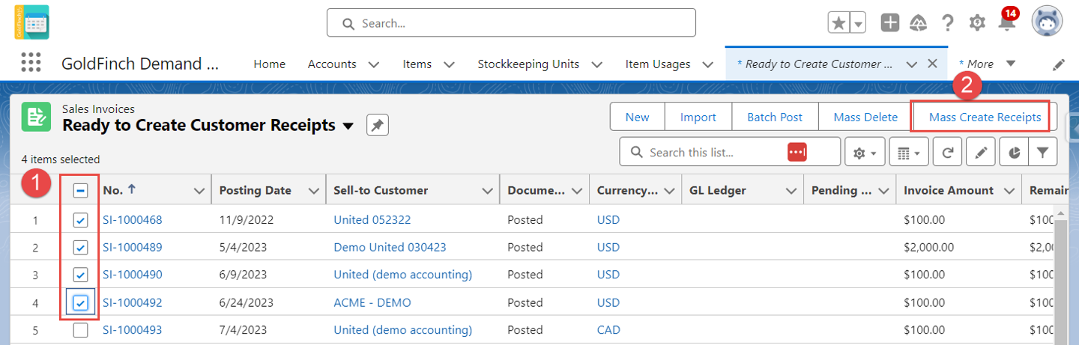
Task: Refresh the list view
Action: [947, 152]
